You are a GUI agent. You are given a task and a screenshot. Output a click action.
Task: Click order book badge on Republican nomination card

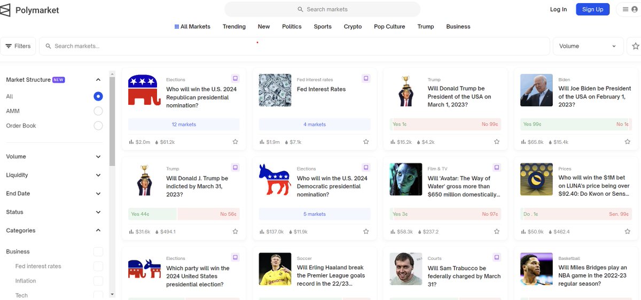[x=235, y=78]
